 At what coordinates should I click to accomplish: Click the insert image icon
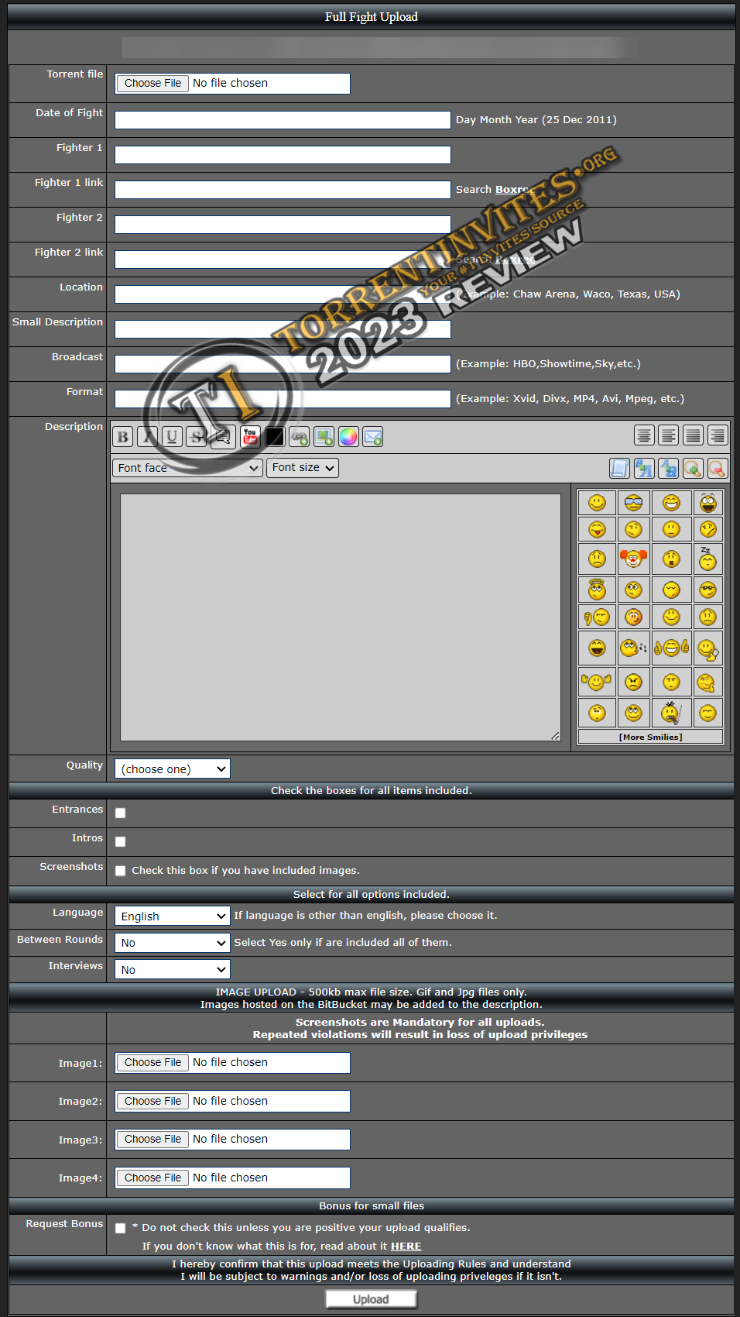click(x=324, y=437)
